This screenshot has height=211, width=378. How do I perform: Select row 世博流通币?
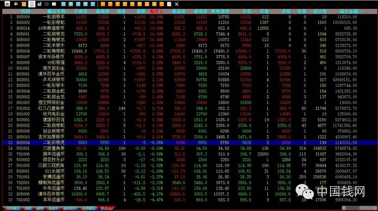190,177
